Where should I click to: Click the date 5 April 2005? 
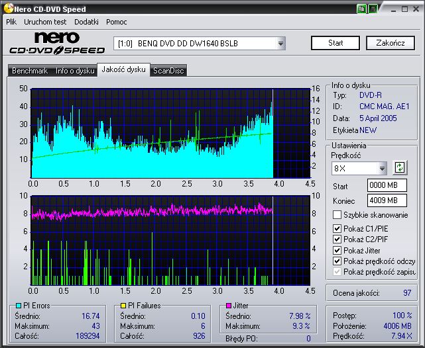click(x=378, y=118)
